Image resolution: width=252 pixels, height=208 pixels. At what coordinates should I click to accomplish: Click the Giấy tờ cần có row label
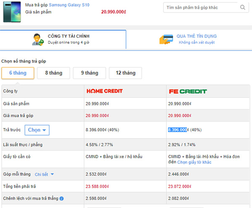click(17, 157)
